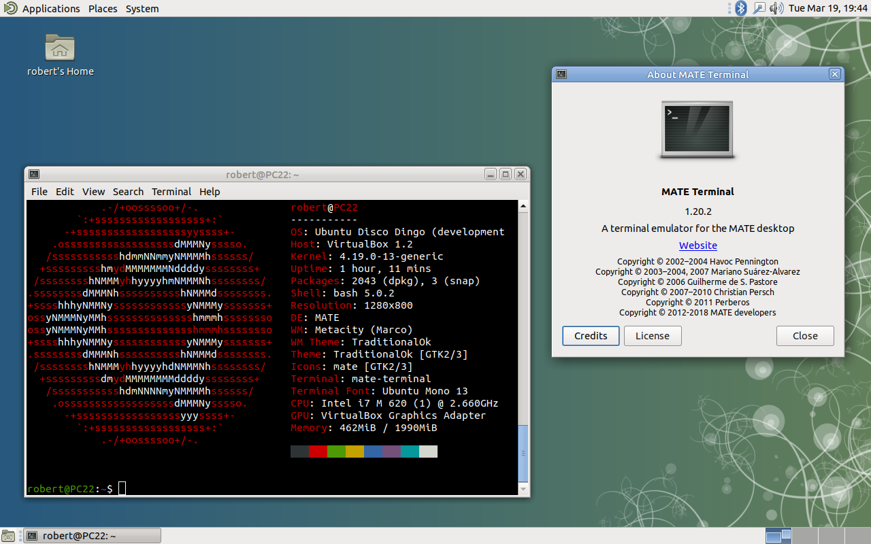Open the Places menu
Screen dimensions: 871x544
point(103,9)
